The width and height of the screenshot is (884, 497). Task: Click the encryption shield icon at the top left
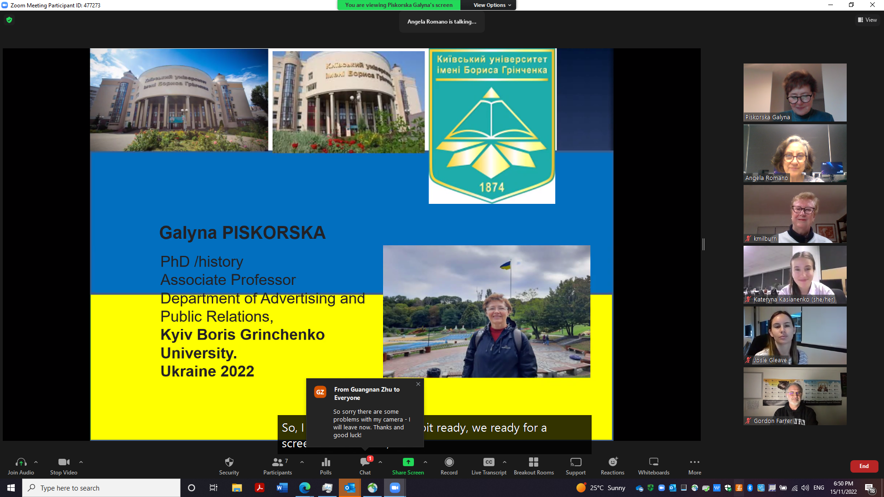click(9, 20)
